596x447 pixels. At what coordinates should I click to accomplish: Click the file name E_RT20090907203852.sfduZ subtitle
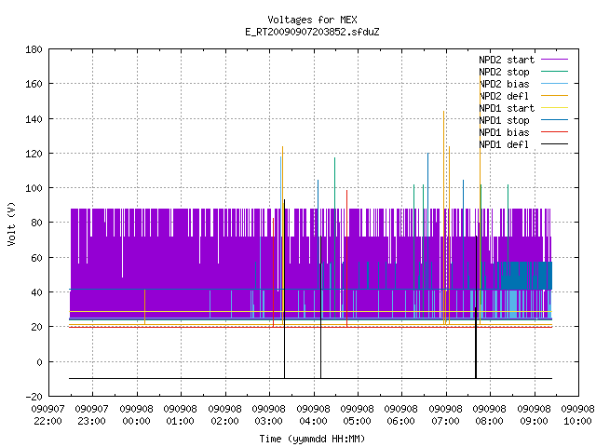click(x=312, y=32)
